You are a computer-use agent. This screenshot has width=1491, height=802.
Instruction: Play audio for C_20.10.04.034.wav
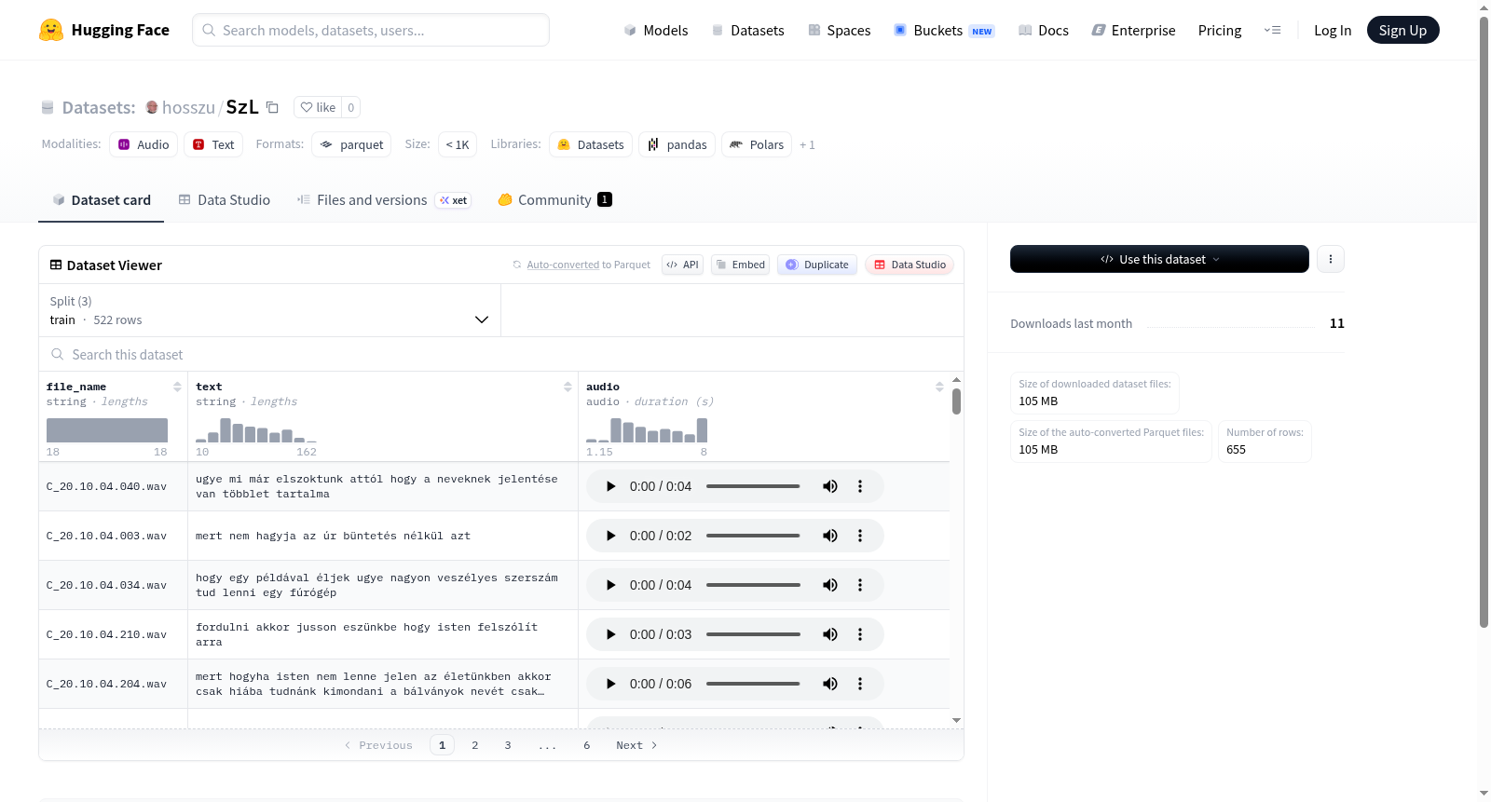(x=610, y=585)
